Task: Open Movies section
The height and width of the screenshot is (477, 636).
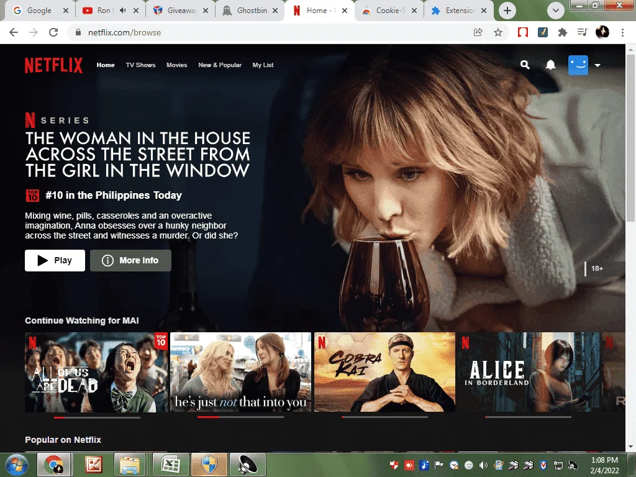Action: click(177, 65)
